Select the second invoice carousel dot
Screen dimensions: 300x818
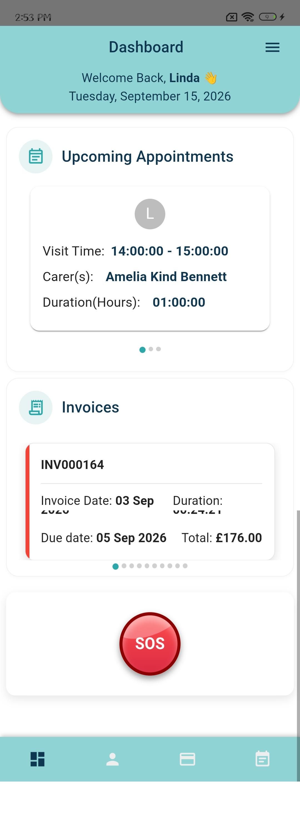[124, 566]
